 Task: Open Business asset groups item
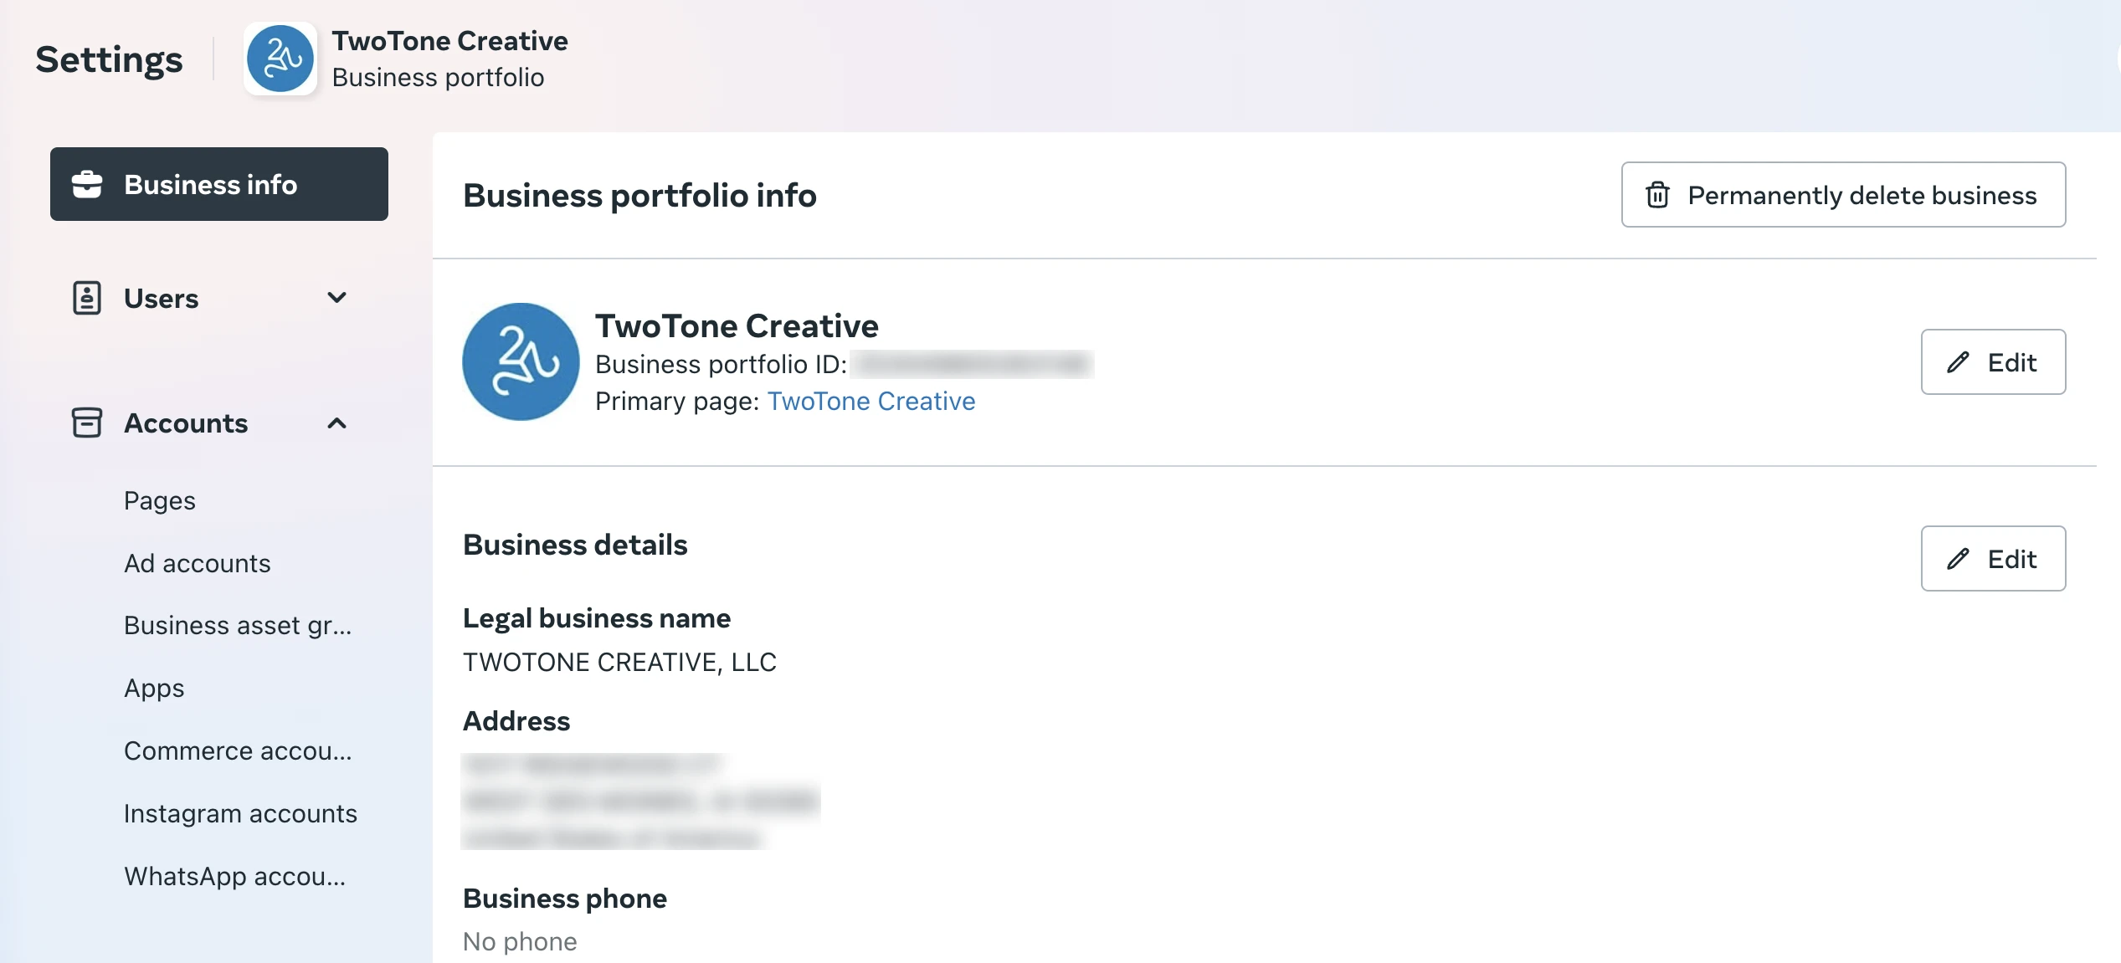point(238,626)
